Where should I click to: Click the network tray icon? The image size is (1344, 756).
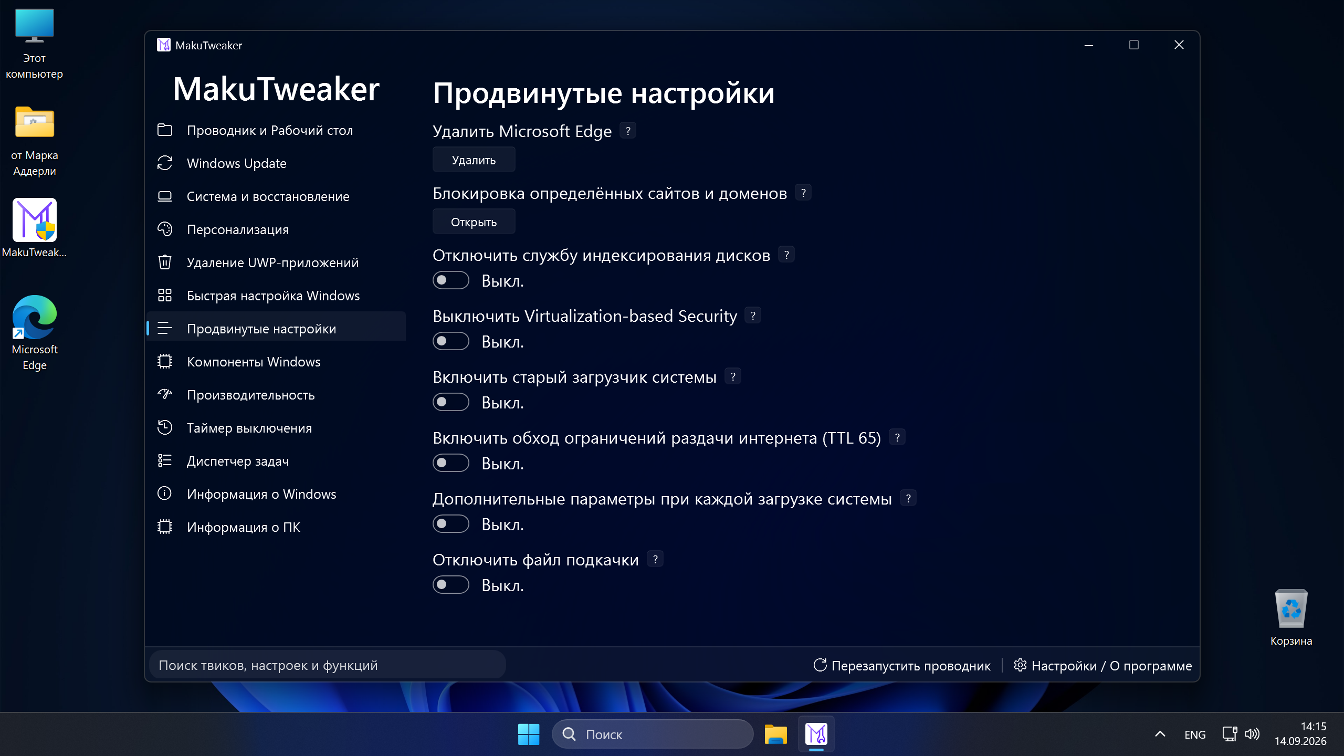pos(1230,734)
